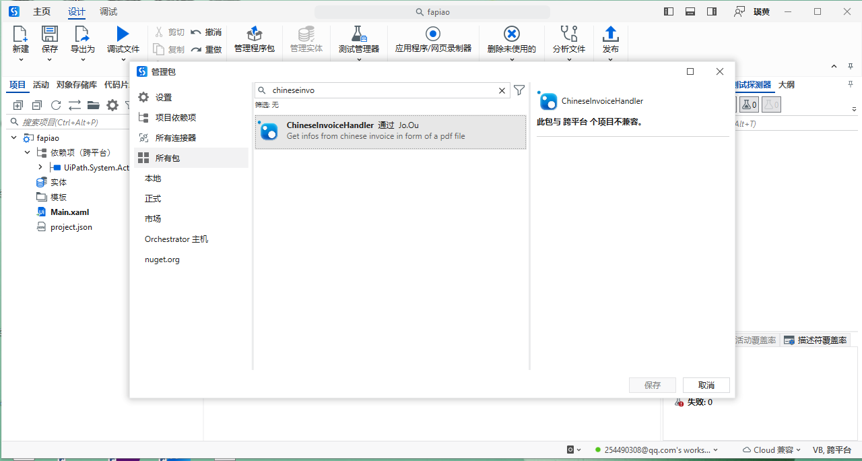
Task: Select project.json in project tree
Action: click(x=71, y=227)
